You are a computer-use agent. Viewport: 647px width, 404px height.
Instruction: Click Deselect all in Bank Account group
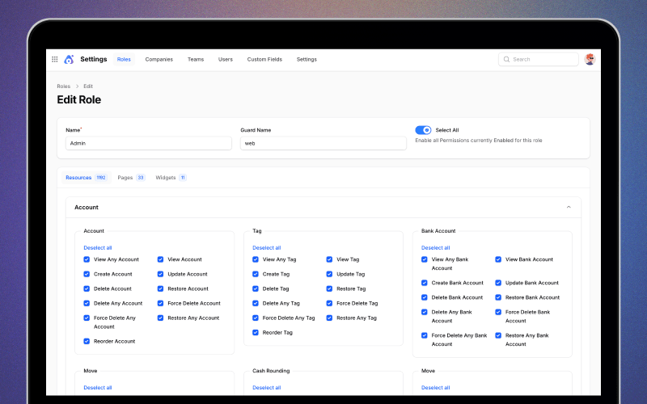[435, 248]
